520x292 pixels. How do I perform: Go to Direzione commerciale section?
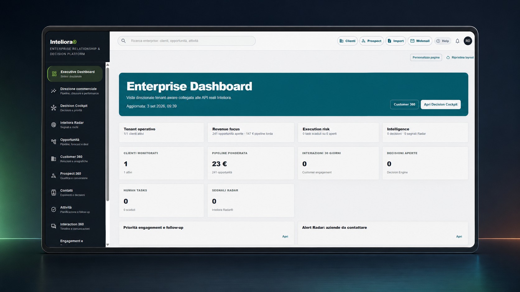pos(75,91)
